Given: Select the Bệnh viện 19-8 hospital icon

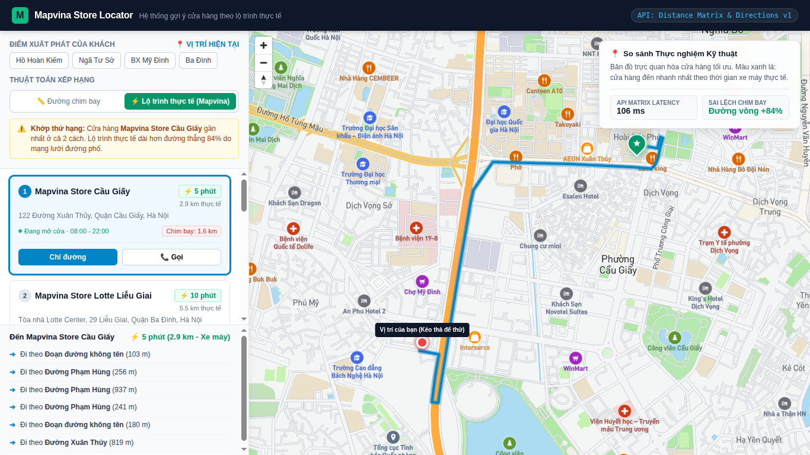Looking at the screenshot, I should pos(416,227).
